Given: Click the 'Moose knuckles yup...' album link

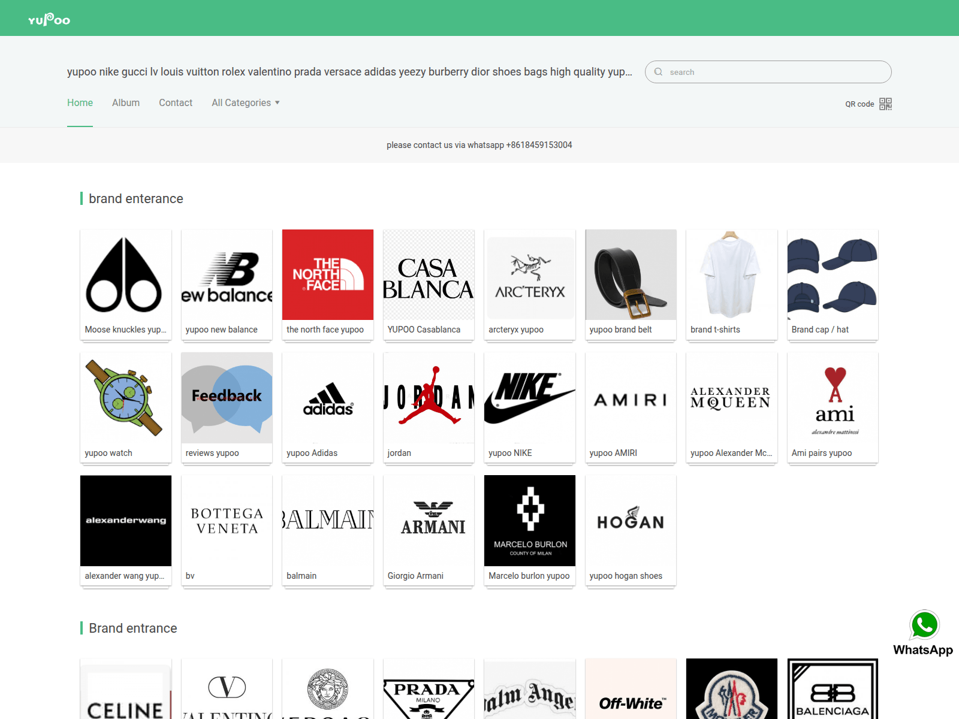Looking at the screenshot, I should pos(126,330).
